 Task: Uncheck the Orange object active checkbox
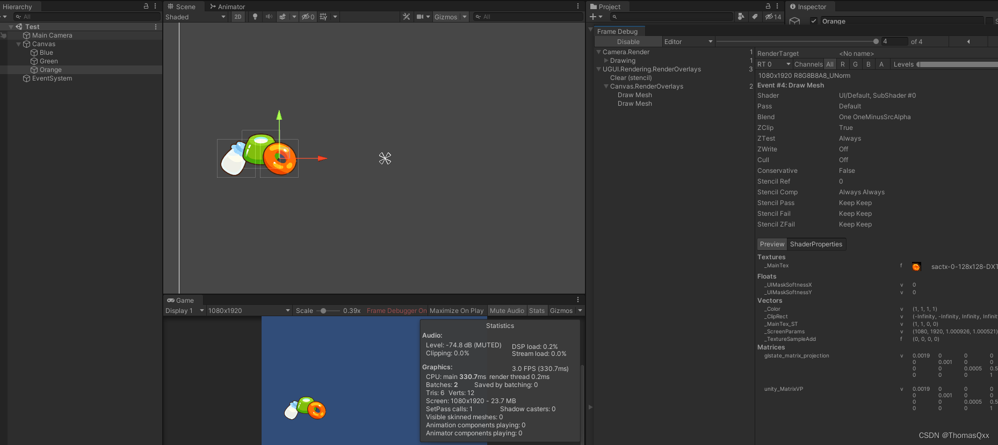814,21
